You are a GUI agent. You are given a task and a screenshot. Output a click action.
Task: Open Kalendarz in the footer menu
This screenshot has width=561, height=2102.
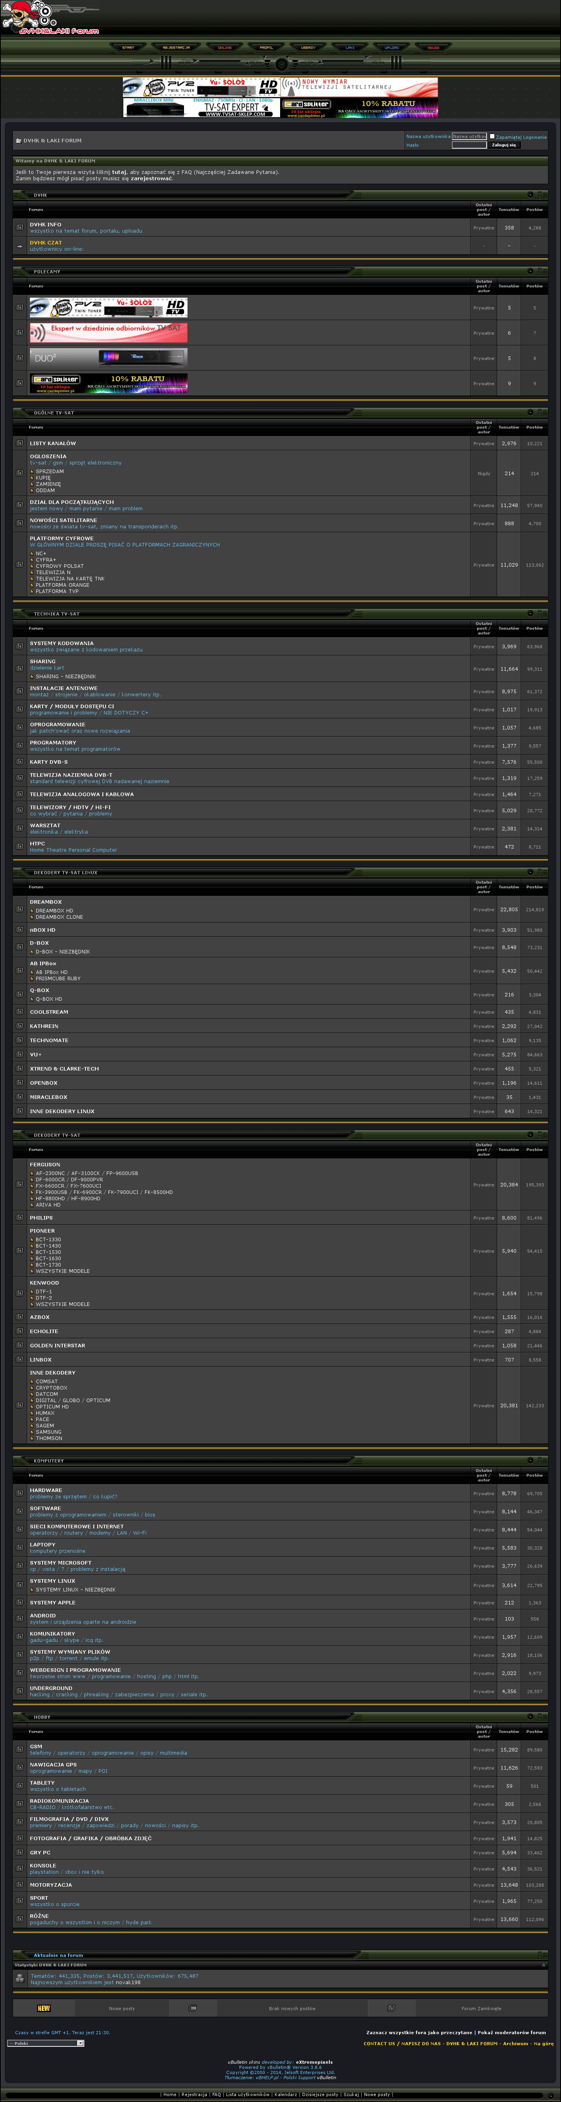[x=285, y=2094]
